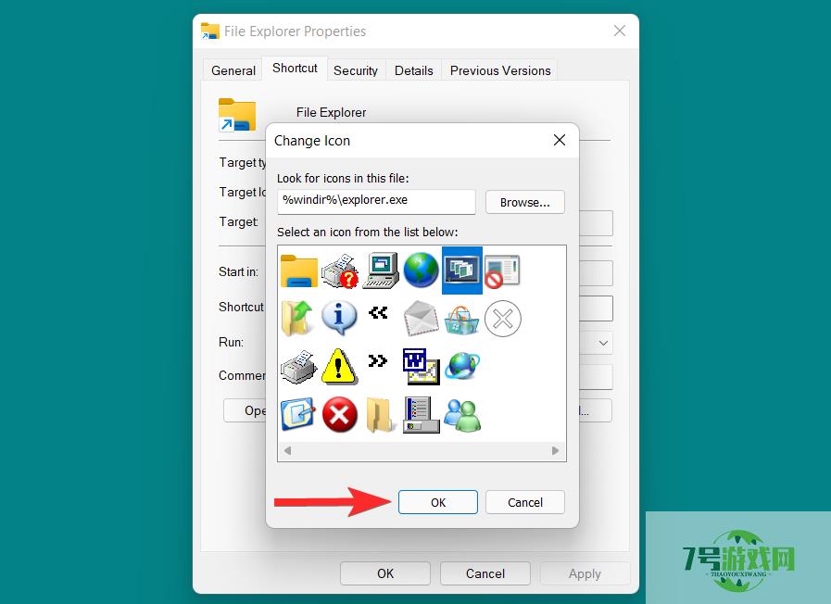Pick the window with red prohibited sign icon

pos(502,271)
